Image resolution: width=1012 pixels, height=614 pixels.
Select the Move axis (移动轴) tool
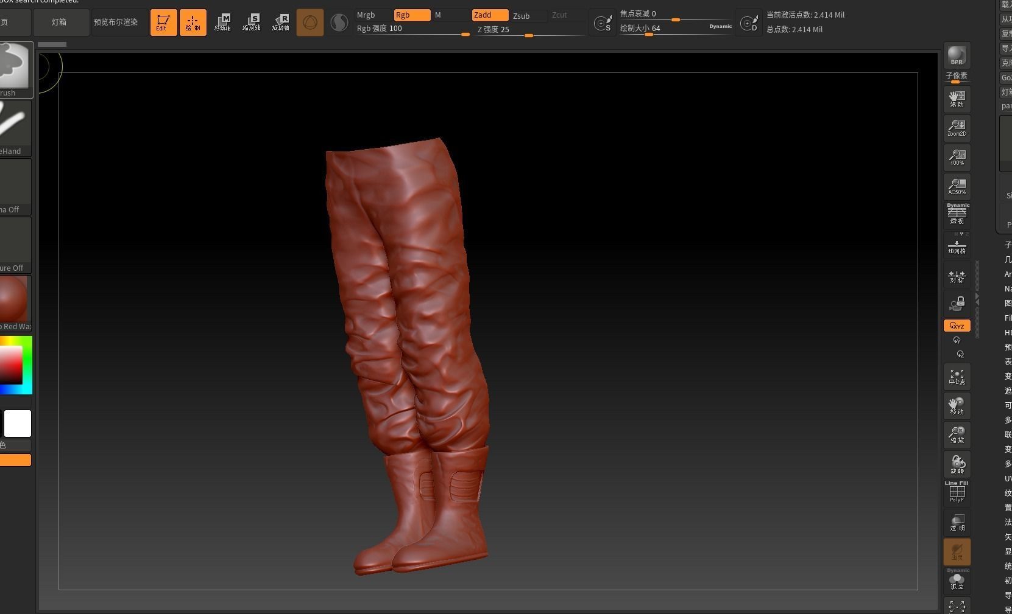pyautogui.click(x=222, y=23)
